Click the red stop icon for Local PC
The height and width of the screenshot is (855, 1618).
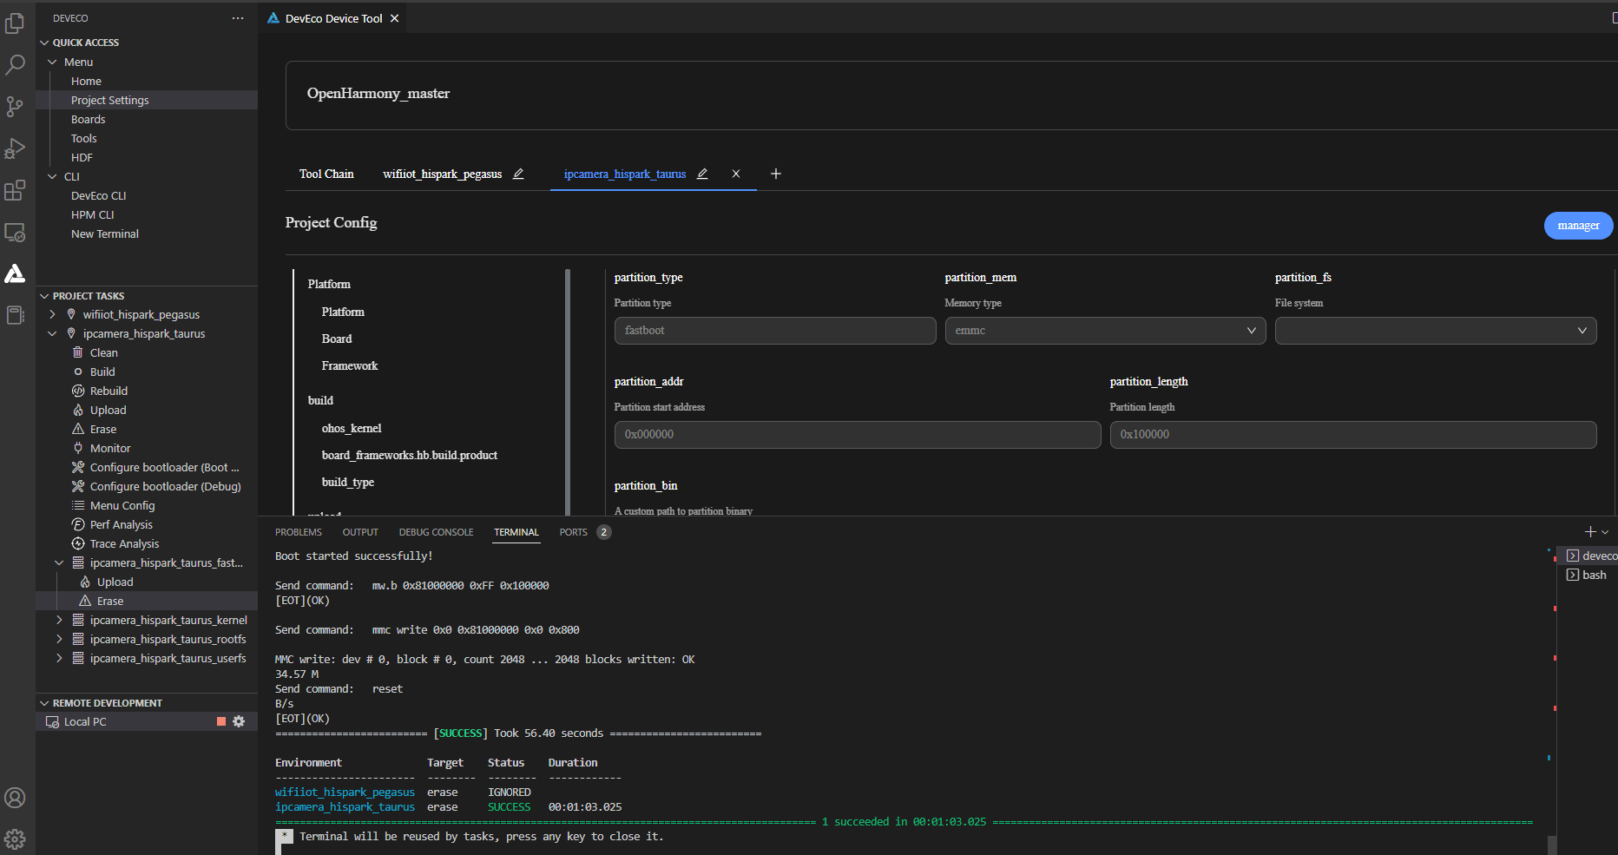click(x=221, y=721)
